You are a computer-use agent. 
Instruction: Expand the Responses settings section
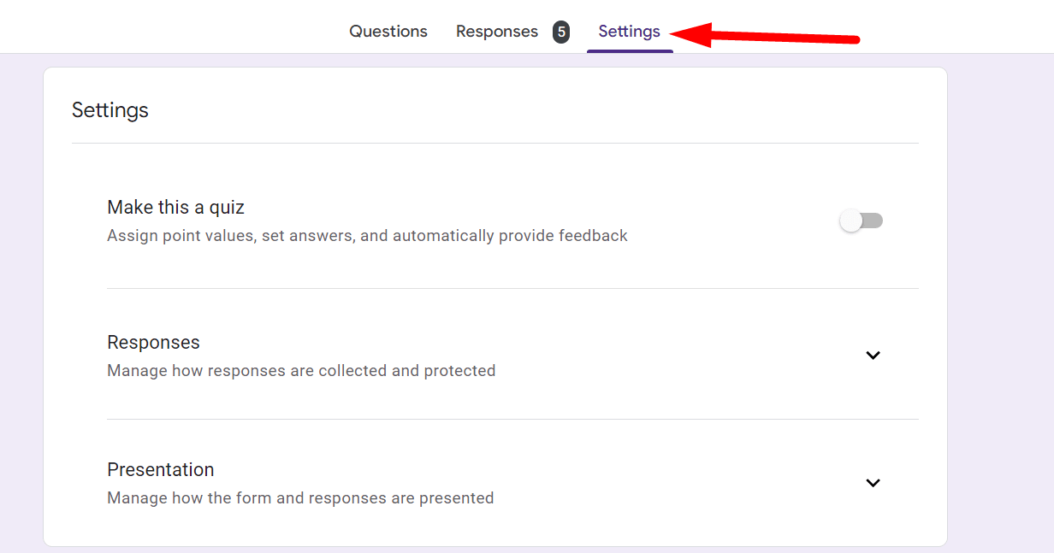pos(873,355)
